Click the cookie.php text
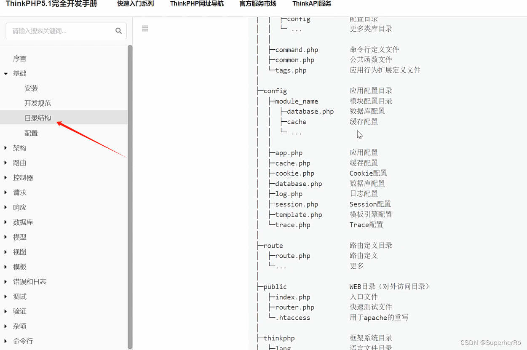 (294, 174)
